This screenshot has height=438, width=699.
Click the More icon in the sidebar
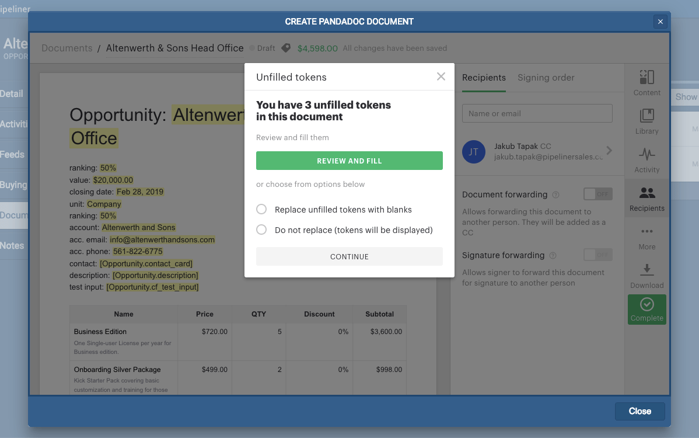pos(646,237)
